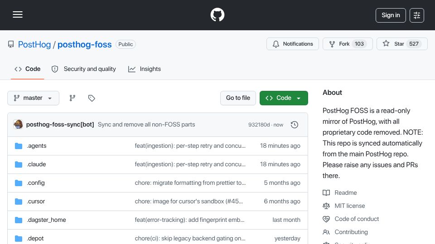
Task: Open the MIT license link
Action: click(x=350, y=206)
